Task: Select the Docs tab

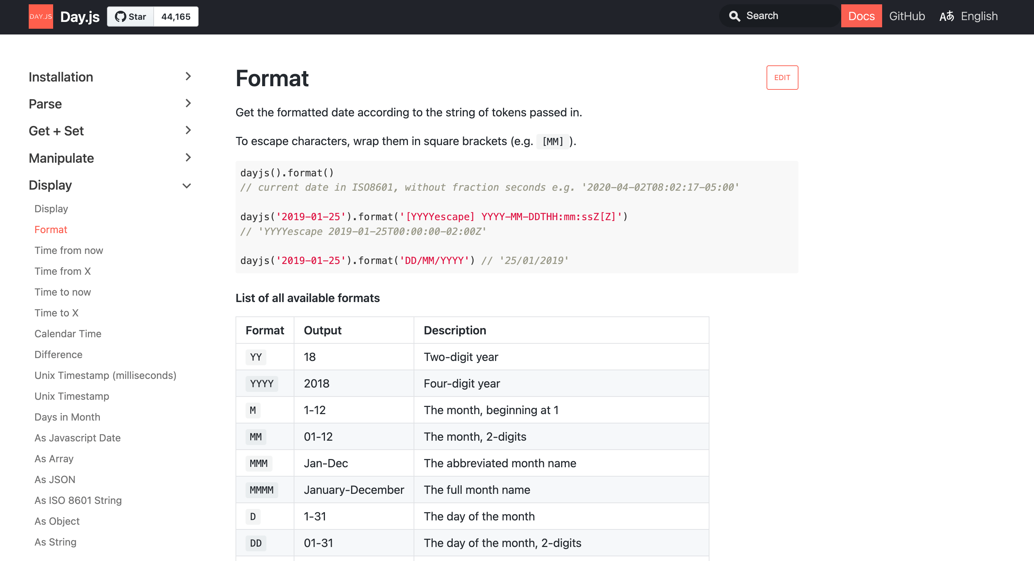Action: point(861,16)
